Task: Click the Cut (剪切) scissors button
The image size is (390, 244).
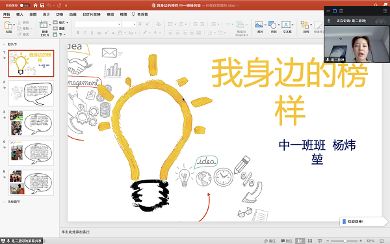Action: pos(23,23)
